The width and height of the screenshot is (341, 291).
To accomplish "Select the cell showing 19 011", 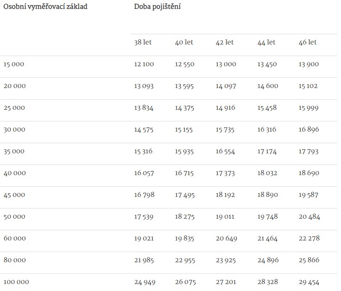I will pyautogui.click(x=225, y=216).
